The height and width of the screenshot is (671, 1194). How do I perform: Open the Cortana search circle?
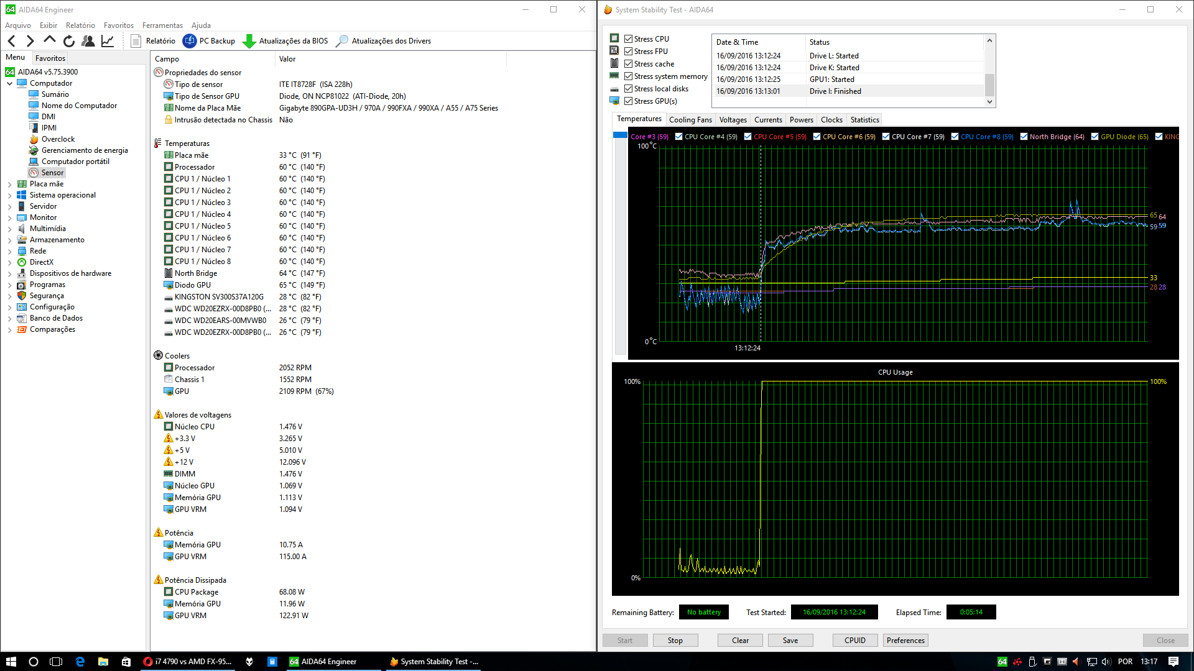pos(34,662)
